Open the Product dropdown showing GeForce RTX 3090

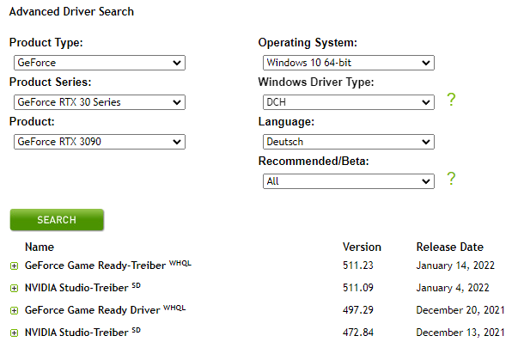point(100,142)
